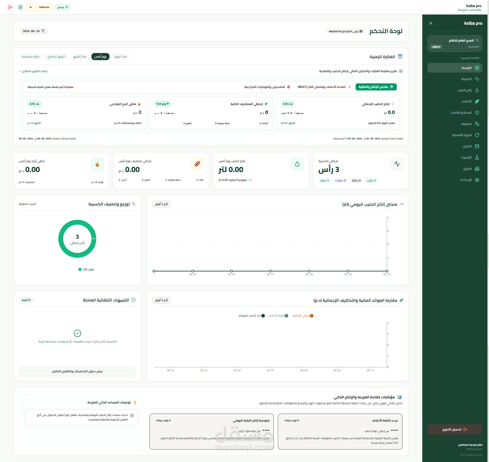Click the التركيبات flask icon

pos(477,157)
